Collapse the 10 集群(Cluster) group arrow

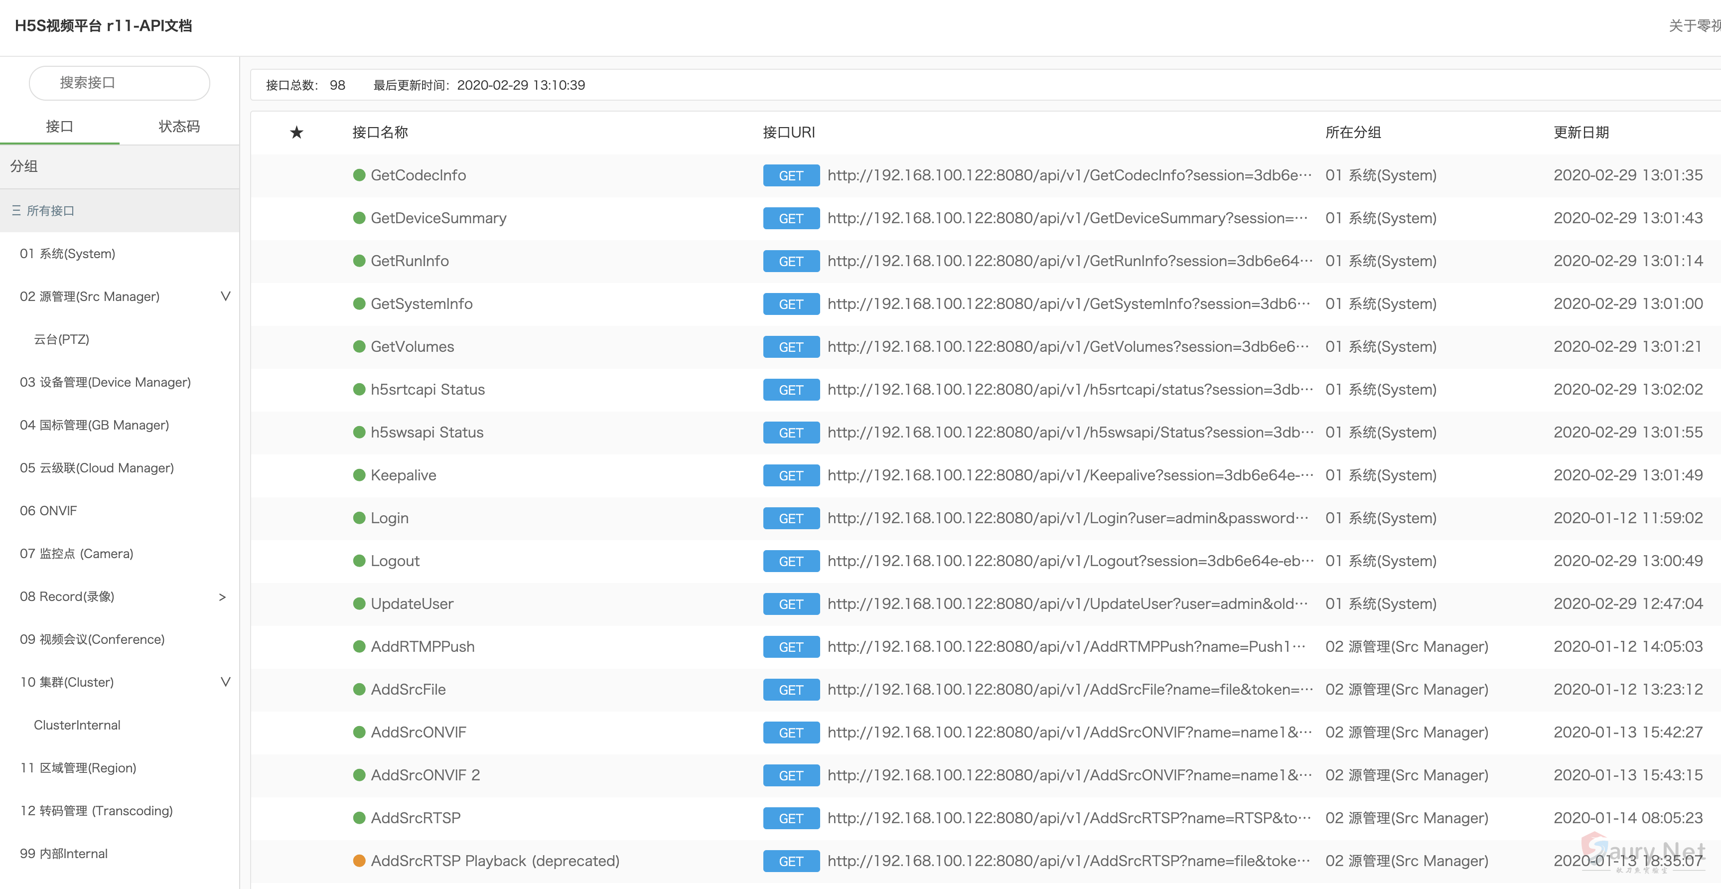pyautogui.click(x=225, y=682)
